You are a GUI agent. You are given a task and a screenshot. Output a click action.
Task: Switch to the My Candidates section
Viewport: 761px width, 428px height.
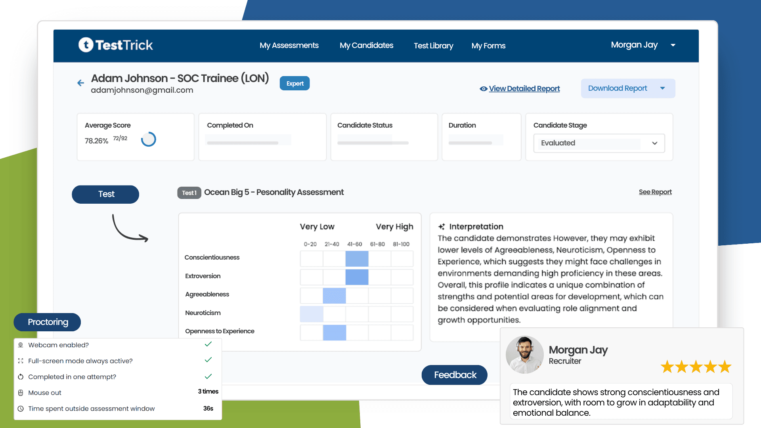[x=366, y=45]
